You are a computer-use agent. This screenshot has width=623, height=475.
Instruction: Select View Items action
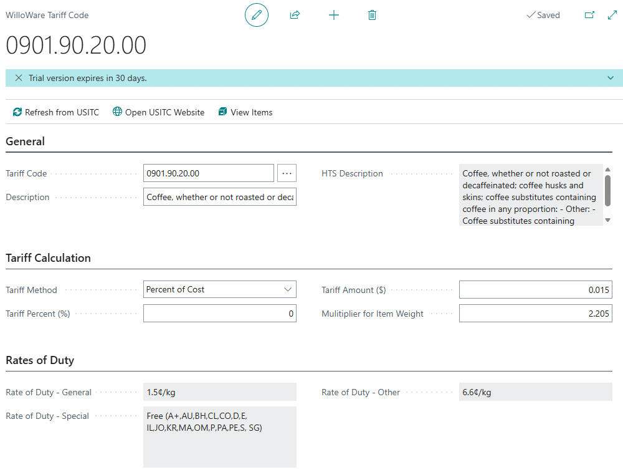click(245, 112)
